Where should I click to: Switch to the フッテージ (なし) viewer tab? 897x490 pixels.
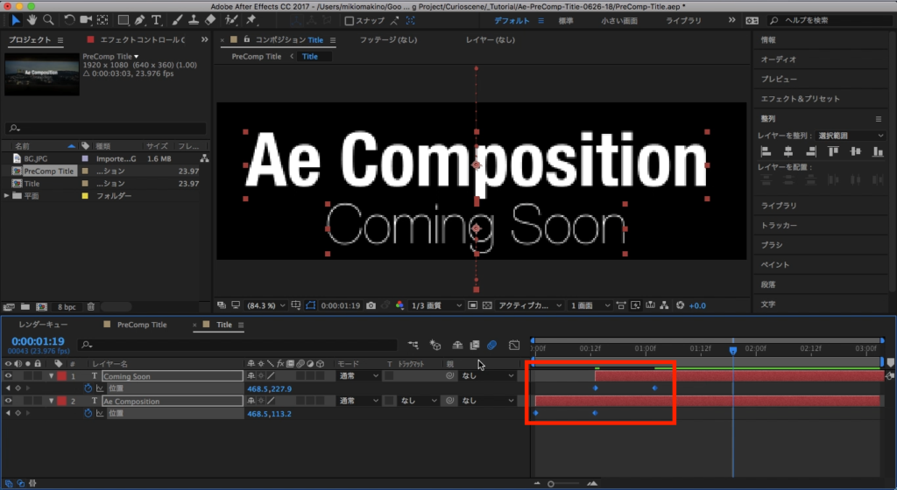[x=388, y=40]
